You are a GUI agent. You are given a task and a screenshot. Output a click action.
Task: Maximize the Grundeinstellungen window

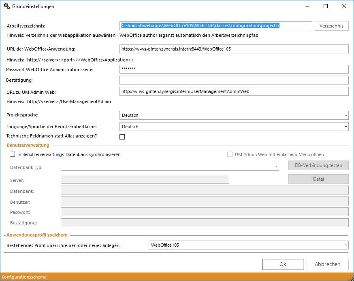[325, 6]
